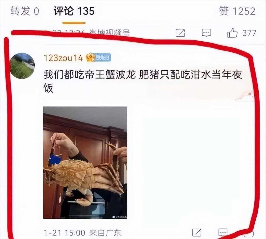Switch to the 转发 0 tab

[x=25, y=11]
